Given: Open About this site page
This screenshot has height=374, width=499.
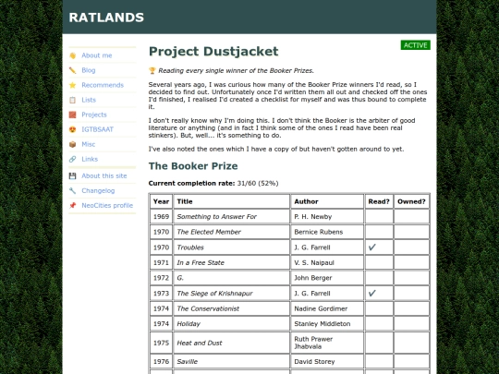Looking at the screenshot, I should point(104,175).
